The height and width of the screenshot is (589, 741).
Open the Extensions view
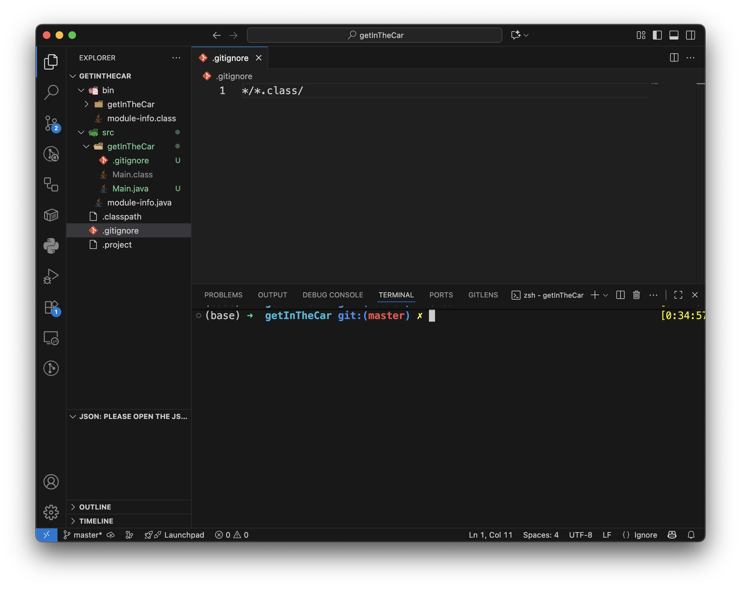click(51, 307)
